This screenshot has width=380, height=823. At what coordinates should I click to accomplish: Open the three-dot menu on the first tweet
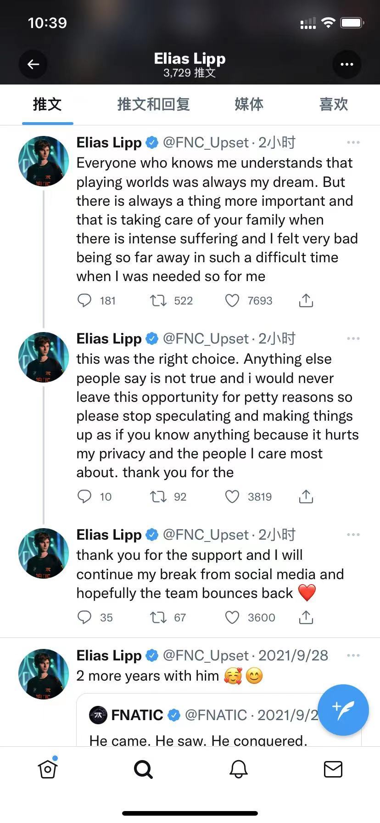353,142
